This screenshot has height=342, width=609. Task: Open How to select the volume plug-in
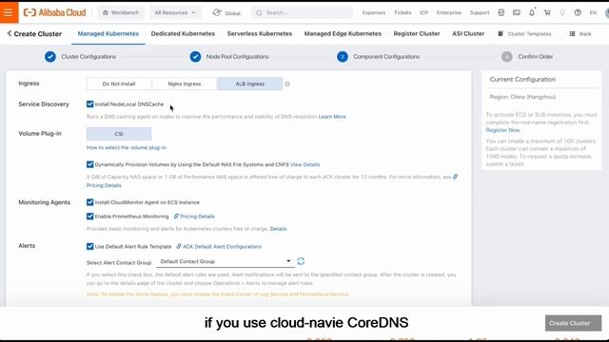pos(127,147)
